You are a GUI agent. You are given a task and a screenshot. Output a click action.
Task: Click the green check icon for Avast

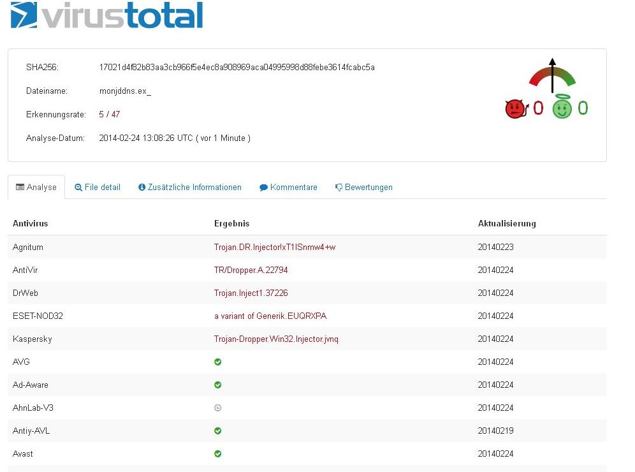pyautogui.click(x=218, y=454)
